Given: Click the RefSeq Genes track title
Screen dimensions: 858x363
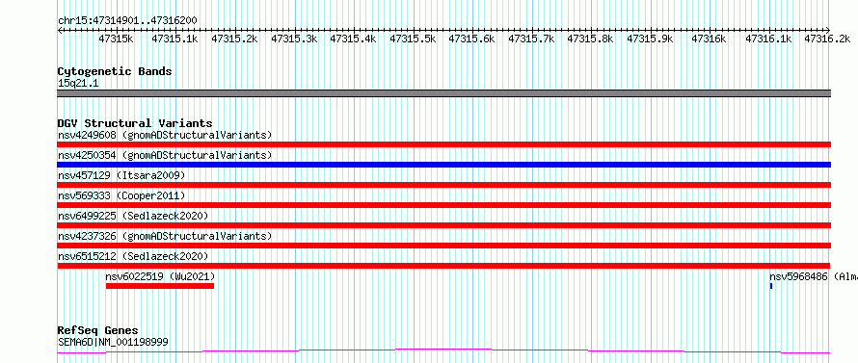Looking at the screenshot, I should (x=97, y=331).
